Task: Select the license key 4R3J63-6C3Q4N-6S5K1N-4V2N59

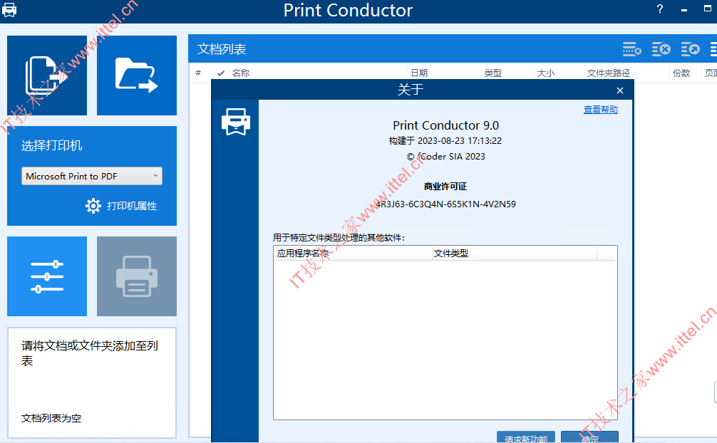Action: (x=446, y=204)
